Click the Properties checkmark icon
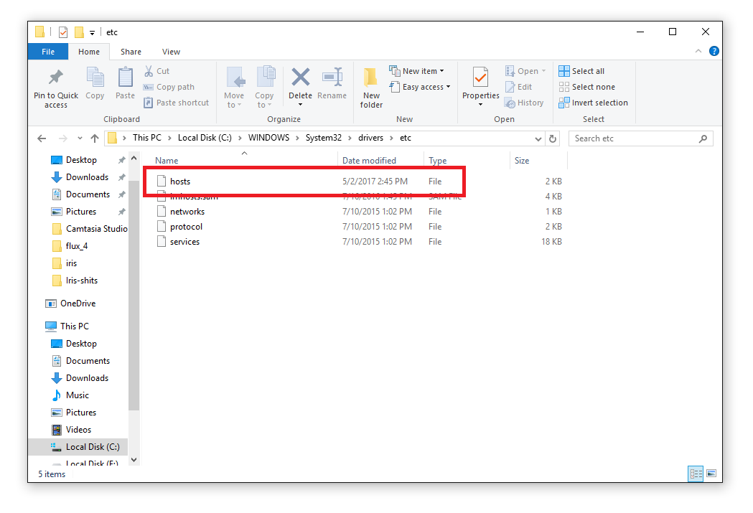This screenshot has width=753, height=513. point(481,77)
